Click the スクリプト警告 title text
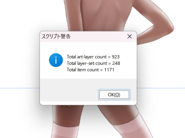Screen dimensions: 185x138 click(x=56, y=37)
